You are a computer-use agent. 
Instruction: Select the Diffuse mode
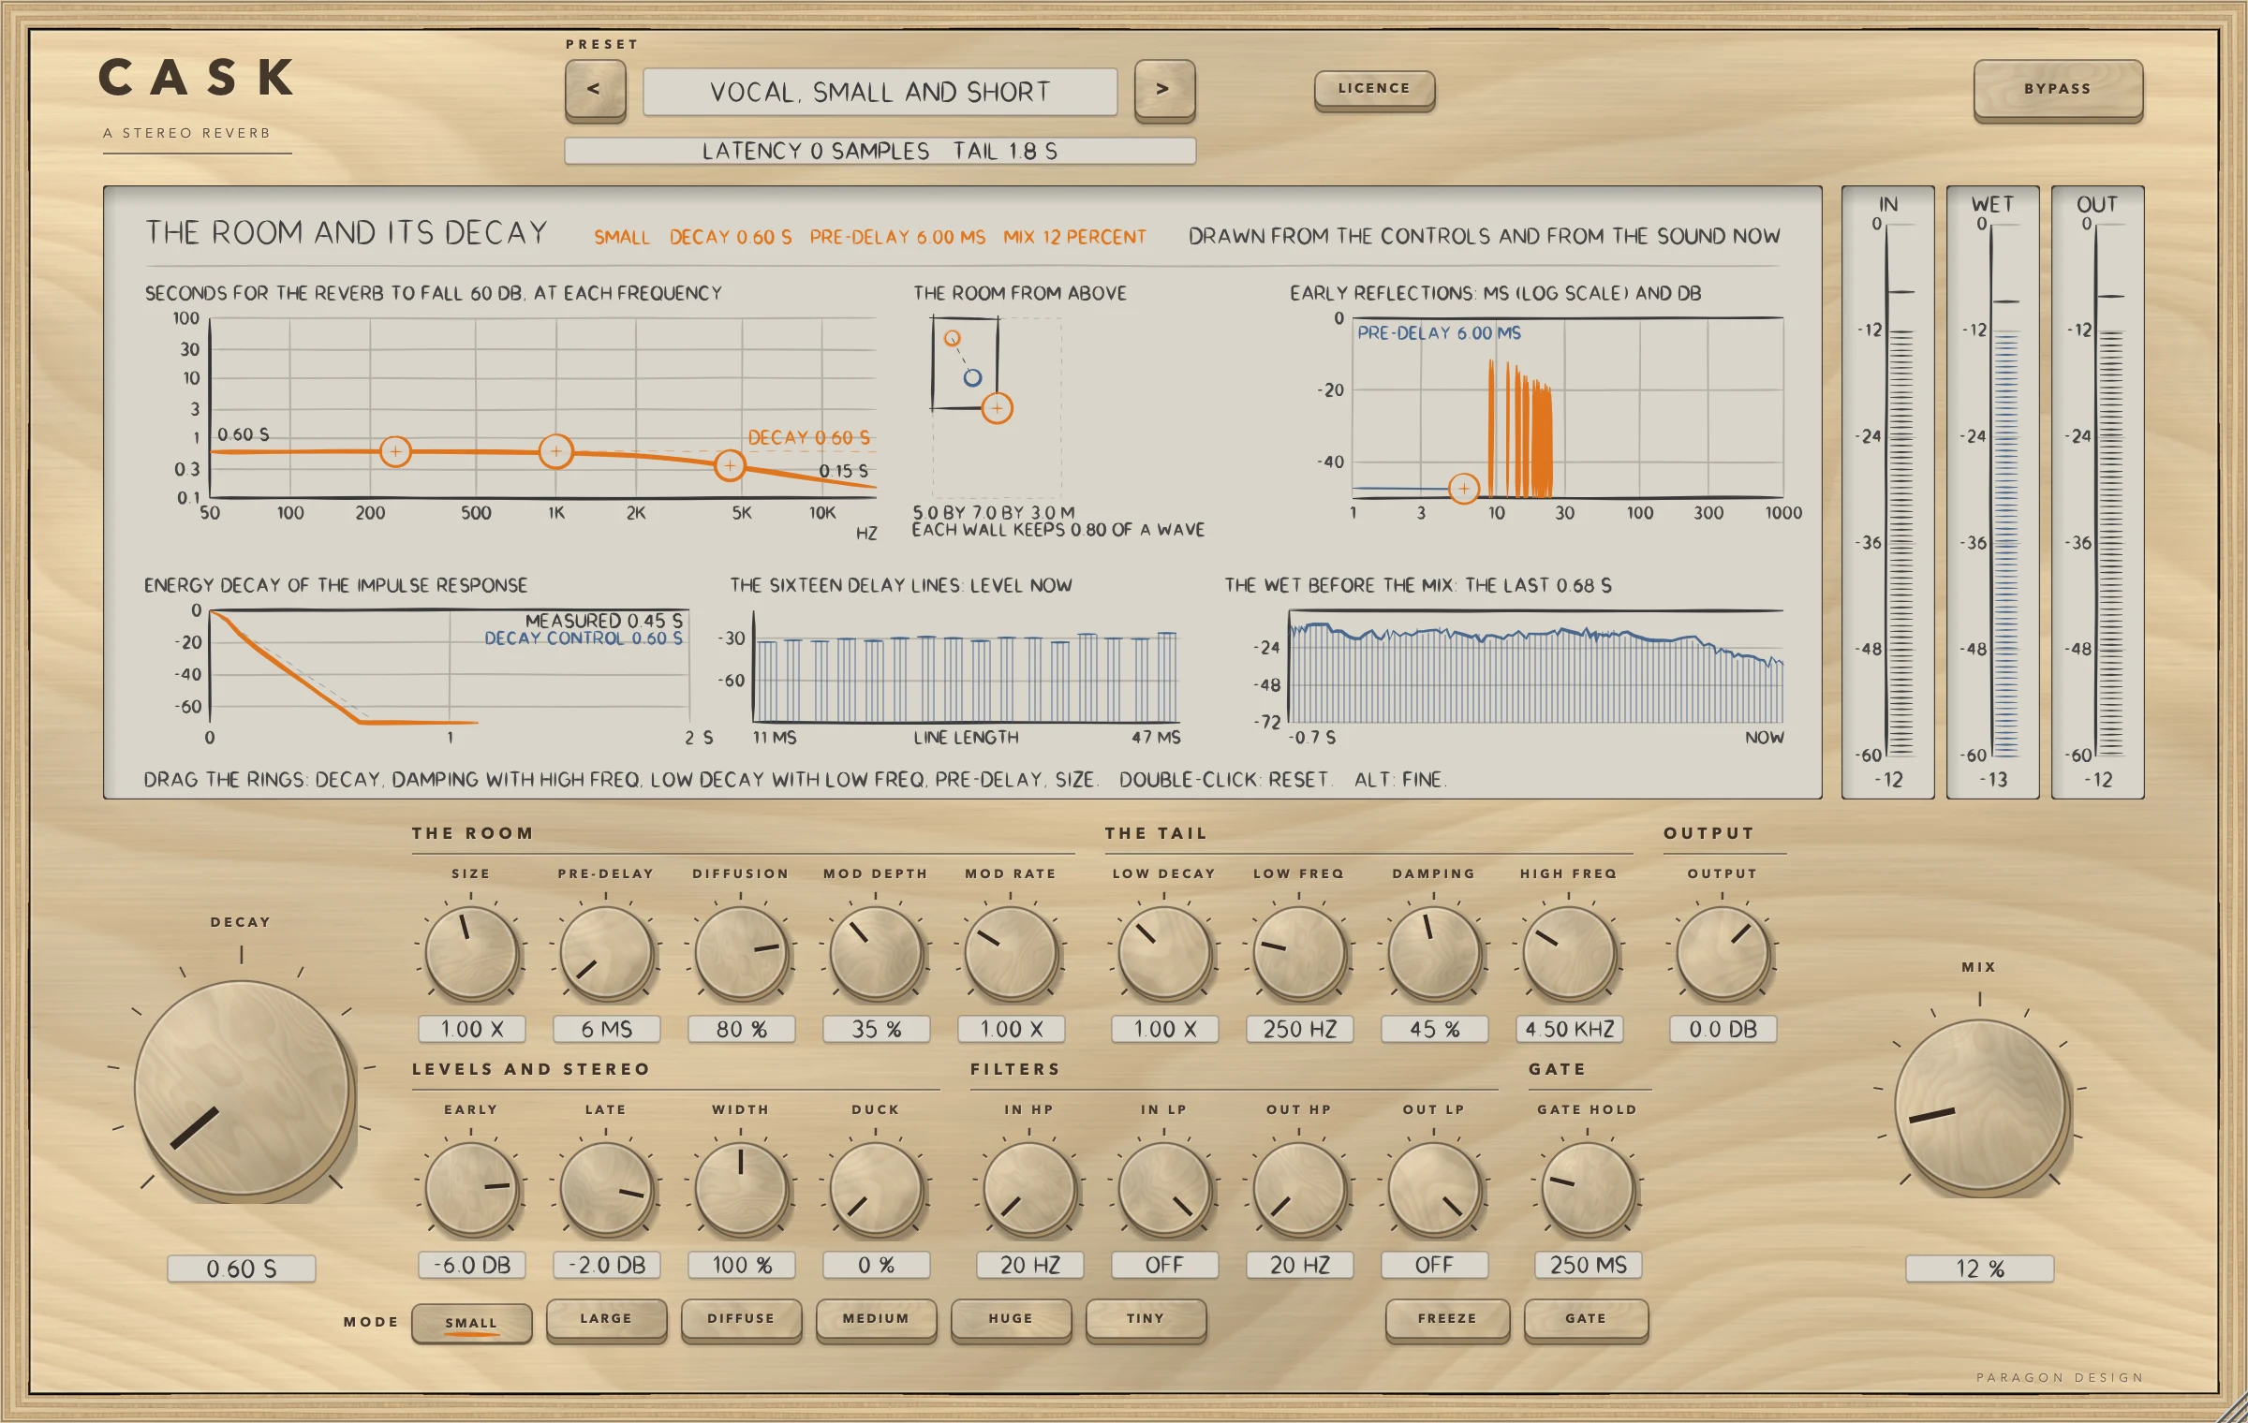[x=741, y=1319]
